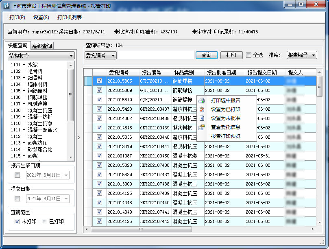
Task: Choose 报告打印预览 from the context menu
Action: pyautogui.click(x=225, y=136)
